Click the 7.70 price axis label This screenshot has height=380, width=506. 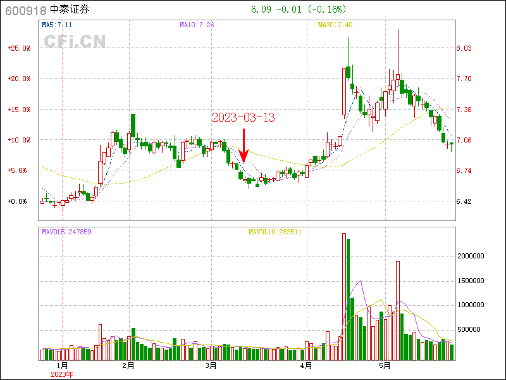pyautogui.click(x=464, y=79)
